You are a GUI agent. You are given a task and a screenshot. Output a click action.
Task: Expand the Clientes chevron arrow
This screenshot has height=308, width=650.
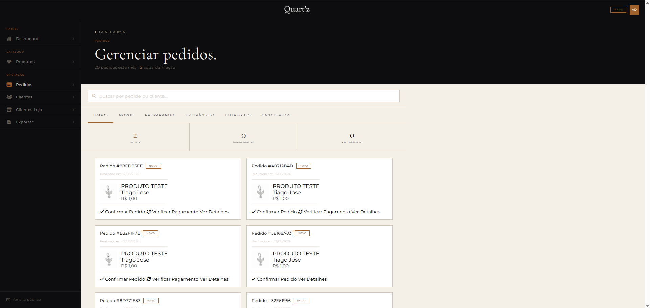pos(73,97)
